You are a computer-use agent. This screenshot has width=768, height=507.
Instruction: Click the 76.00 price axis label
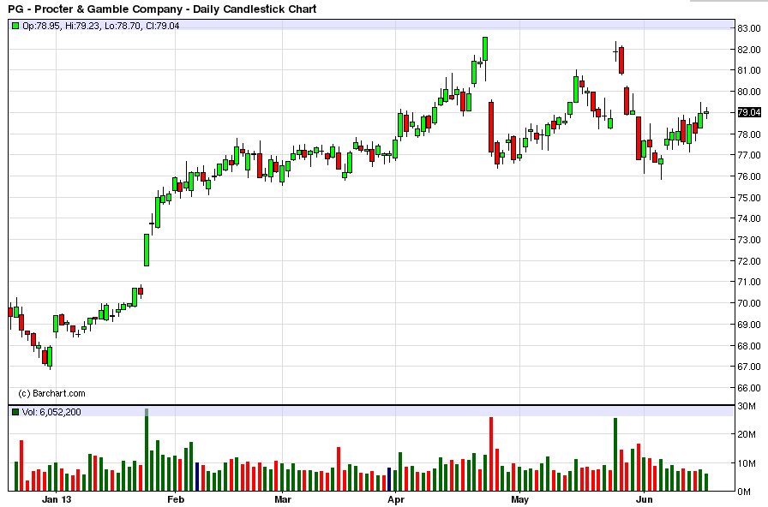(x=749, y=176)
